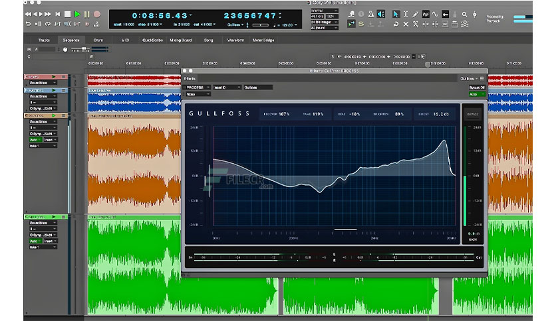Click the Trim tool icon
This screenshot has height=321, width=556.
(x=426, y=24)
